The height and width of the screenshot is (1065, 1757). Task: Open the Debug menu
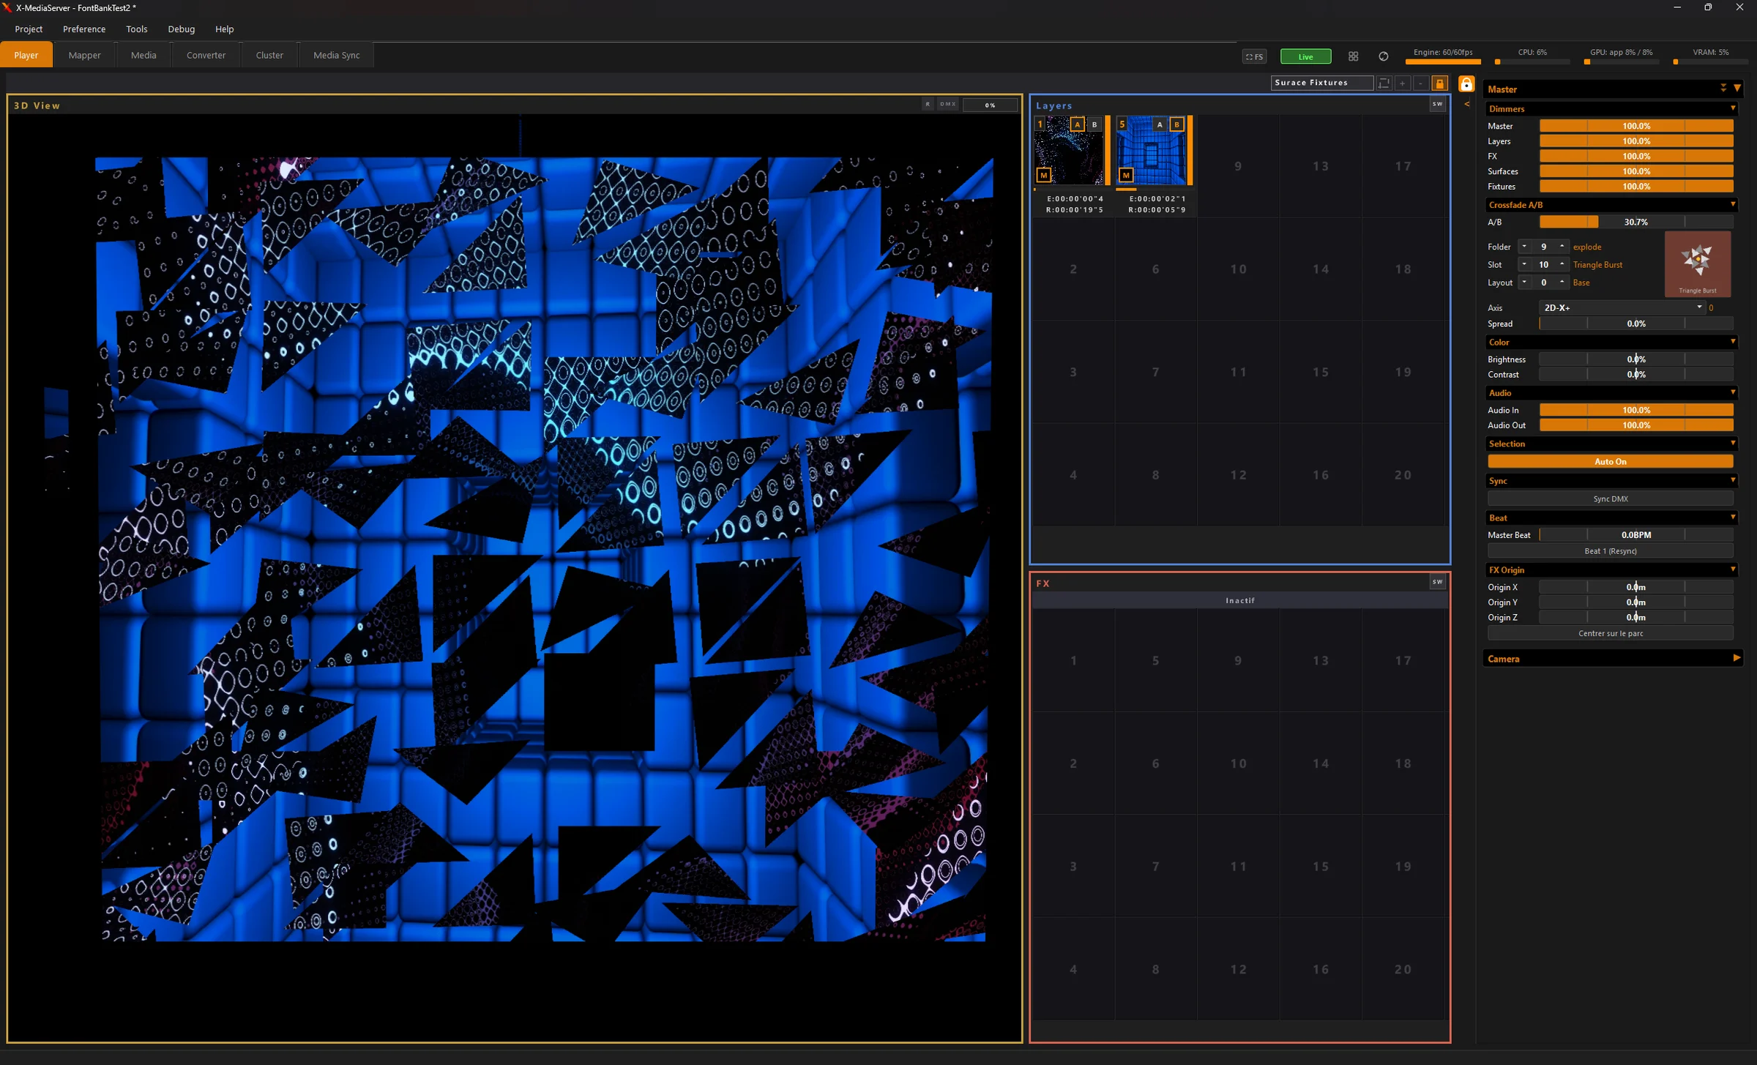[x=182, y=29]
